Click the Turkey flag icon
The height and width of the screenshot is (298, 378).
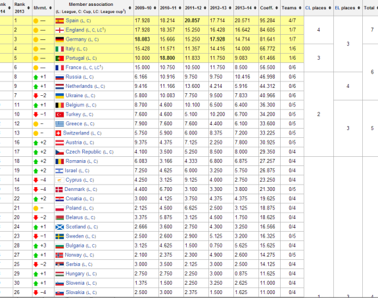point(60,115)
